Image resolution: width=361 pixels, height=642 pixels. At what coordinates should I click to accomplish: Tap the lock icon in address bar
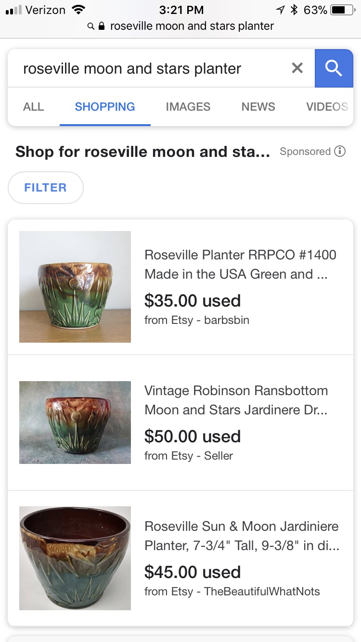click(x=102, y=26)
